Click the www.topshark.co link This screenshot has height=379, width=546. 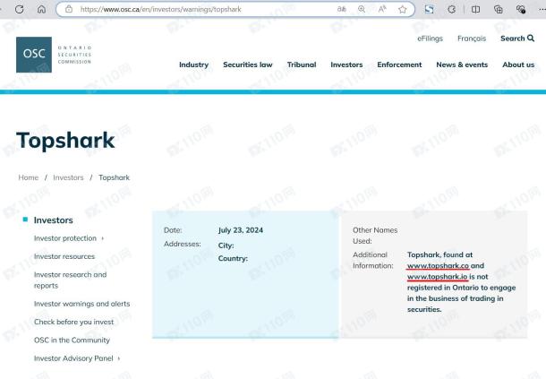tap(438, 266)
